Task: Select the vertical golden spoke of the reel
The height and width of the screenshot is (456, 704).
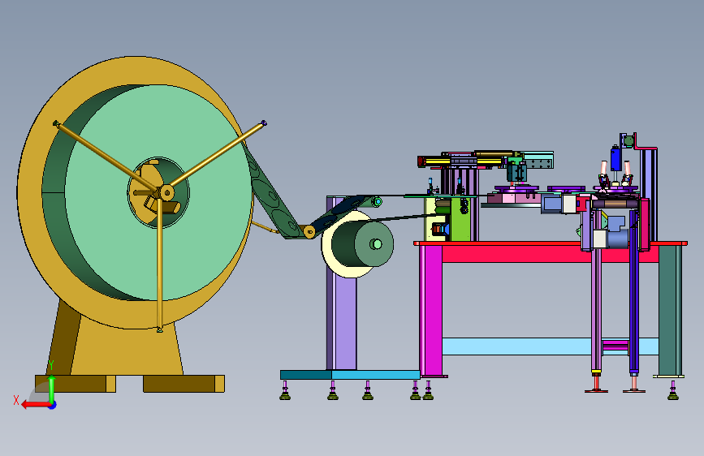Action: 159,264
